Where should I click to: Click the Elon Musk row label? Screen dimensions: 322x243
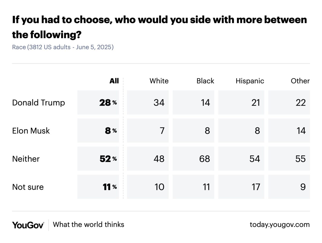pos(31,131)
